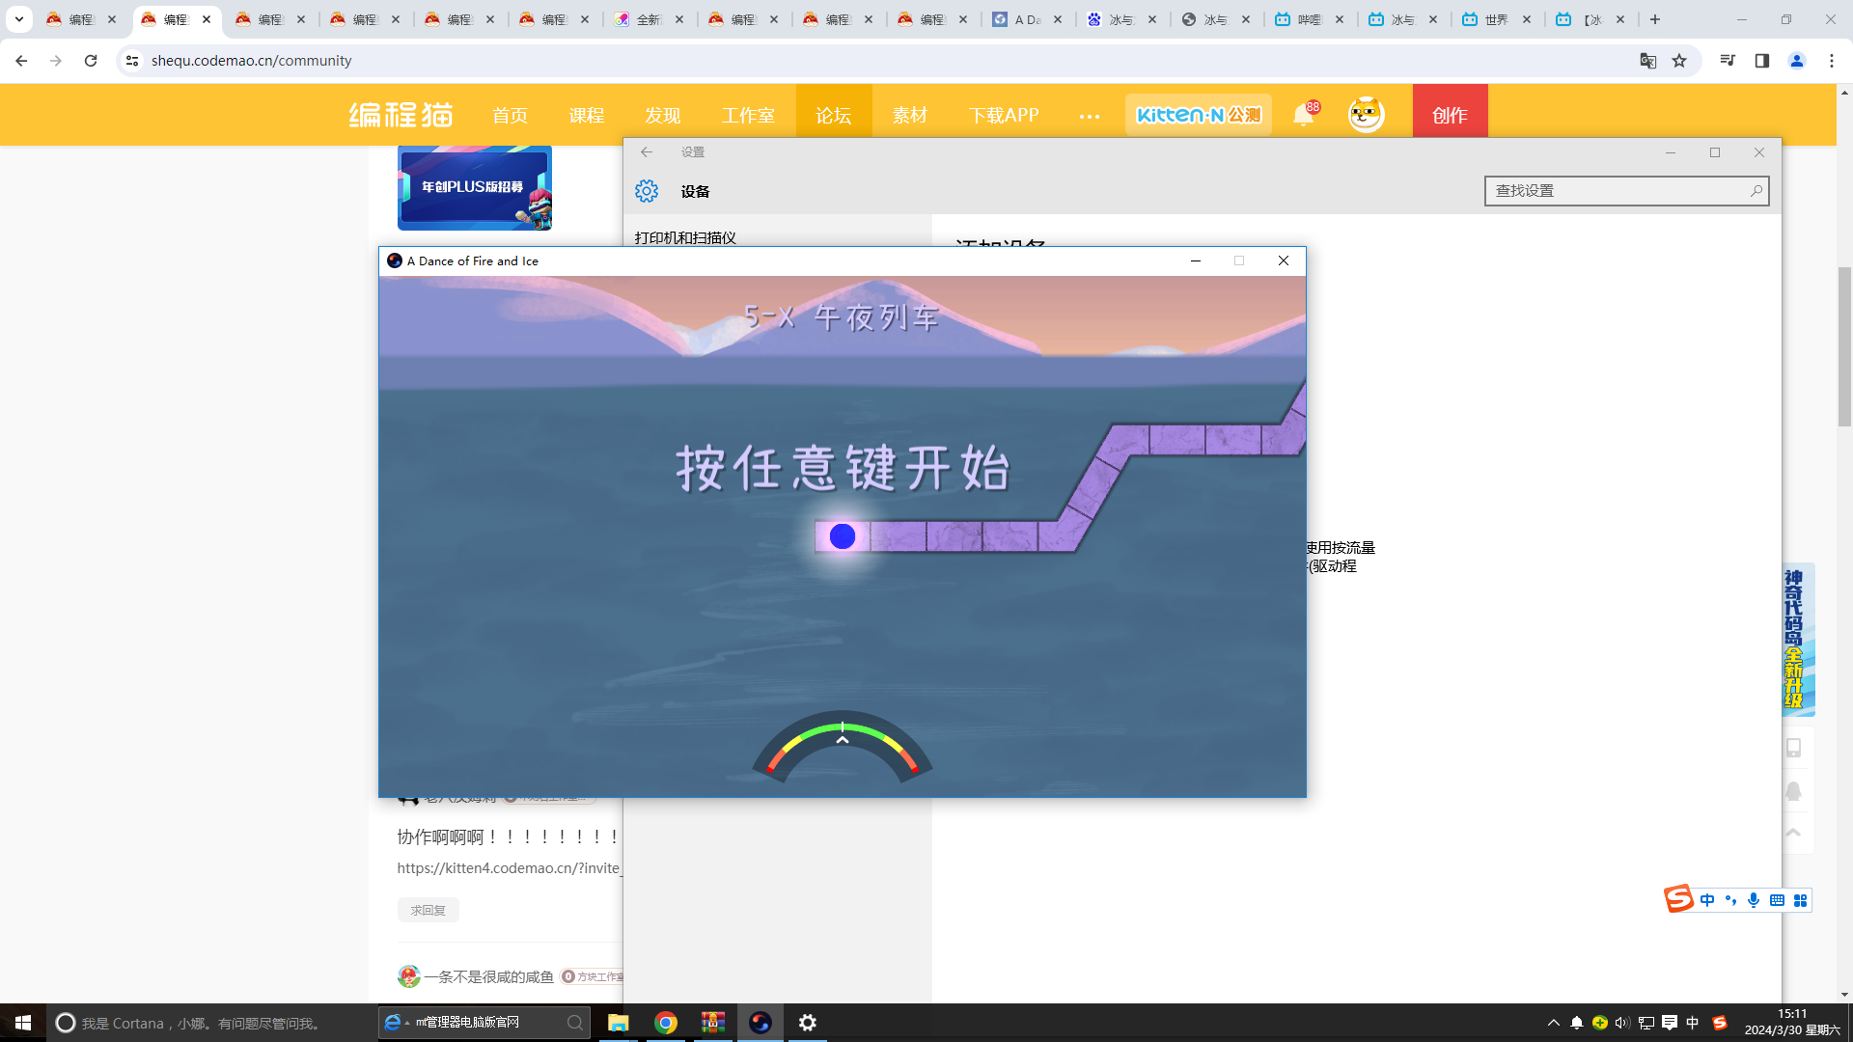Click the blue ball in the game
This screenshot has width=1853, height=1042.
coord(843,536)
